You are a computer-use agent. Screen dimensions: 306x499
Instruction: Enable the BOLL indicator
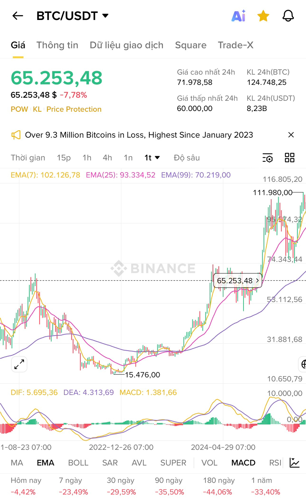pos(78,463)
